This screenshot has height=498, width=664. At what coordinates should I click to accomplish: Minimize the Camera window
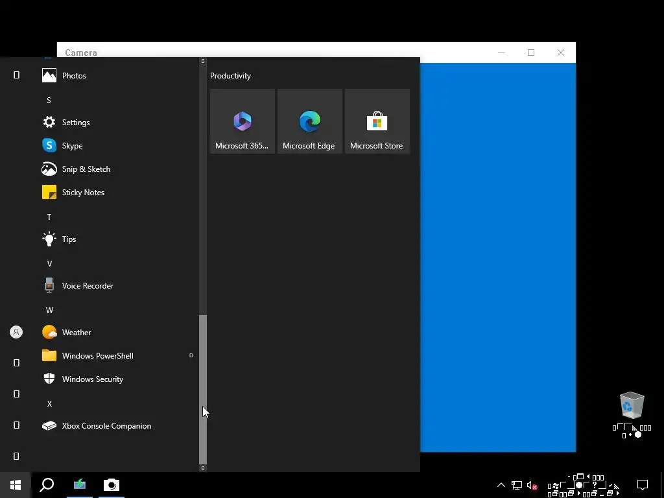pyautogui.click(x=501, y=53)
